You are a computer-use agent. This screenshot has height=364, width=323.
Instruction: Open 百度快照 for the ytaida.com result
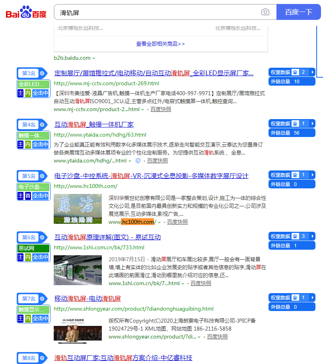[158, 160]
